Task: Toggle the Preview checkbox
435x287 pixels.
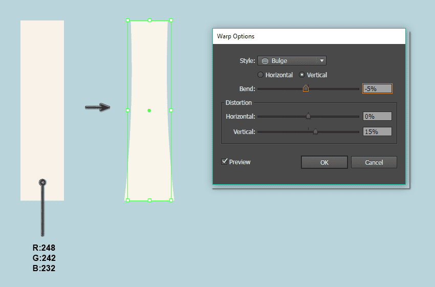Action: pyautogui.click(x=224, y=162)
